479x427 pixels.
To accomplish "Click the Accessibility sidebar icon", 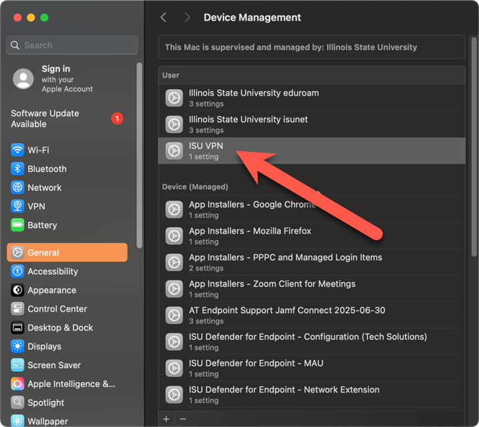I will pos(17,271).
